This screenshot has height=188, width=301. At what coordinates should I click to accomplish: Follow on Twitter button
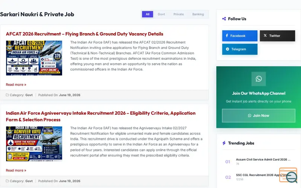[x=277, y=36]
